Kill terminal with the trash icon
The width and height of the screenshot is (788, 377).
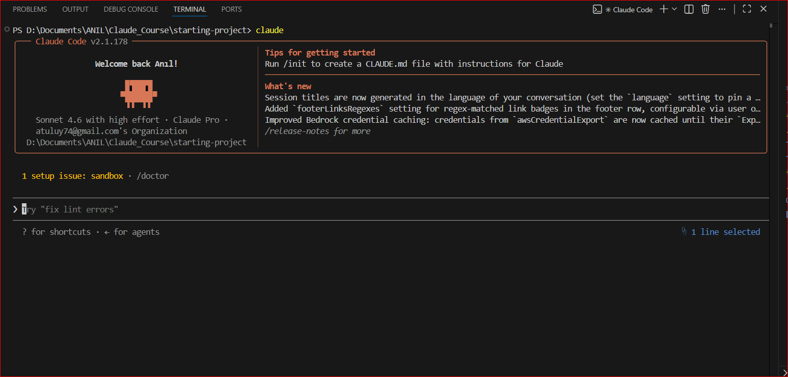point(705,9)
